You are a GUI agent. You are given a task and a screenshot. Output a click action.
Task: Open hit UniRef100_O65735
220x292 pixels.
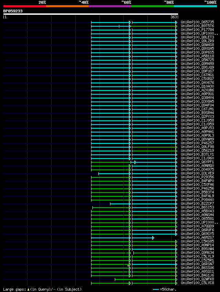197,22
